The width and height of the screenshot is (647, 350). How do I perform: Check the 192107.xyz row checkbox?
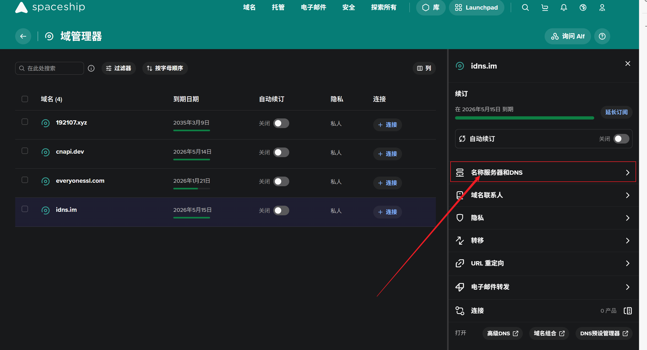click(x=25, y=122)
